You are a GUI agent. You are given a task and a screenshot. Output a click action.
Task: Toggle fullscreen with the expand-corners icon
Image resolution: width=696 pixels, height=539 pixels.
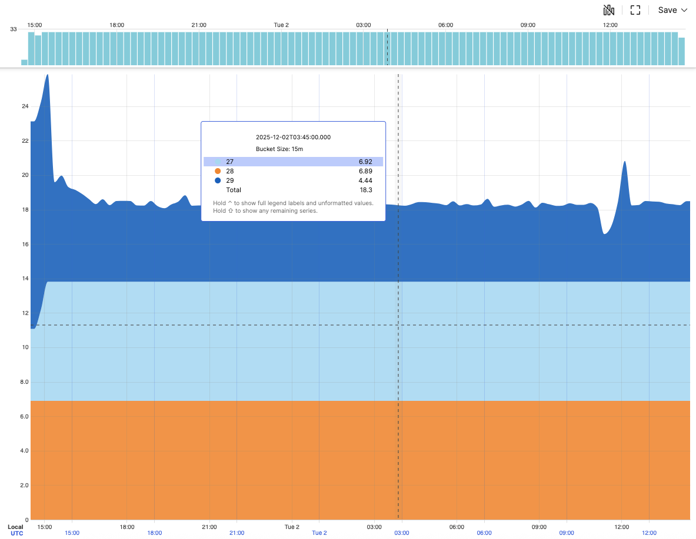click(635, 10)
